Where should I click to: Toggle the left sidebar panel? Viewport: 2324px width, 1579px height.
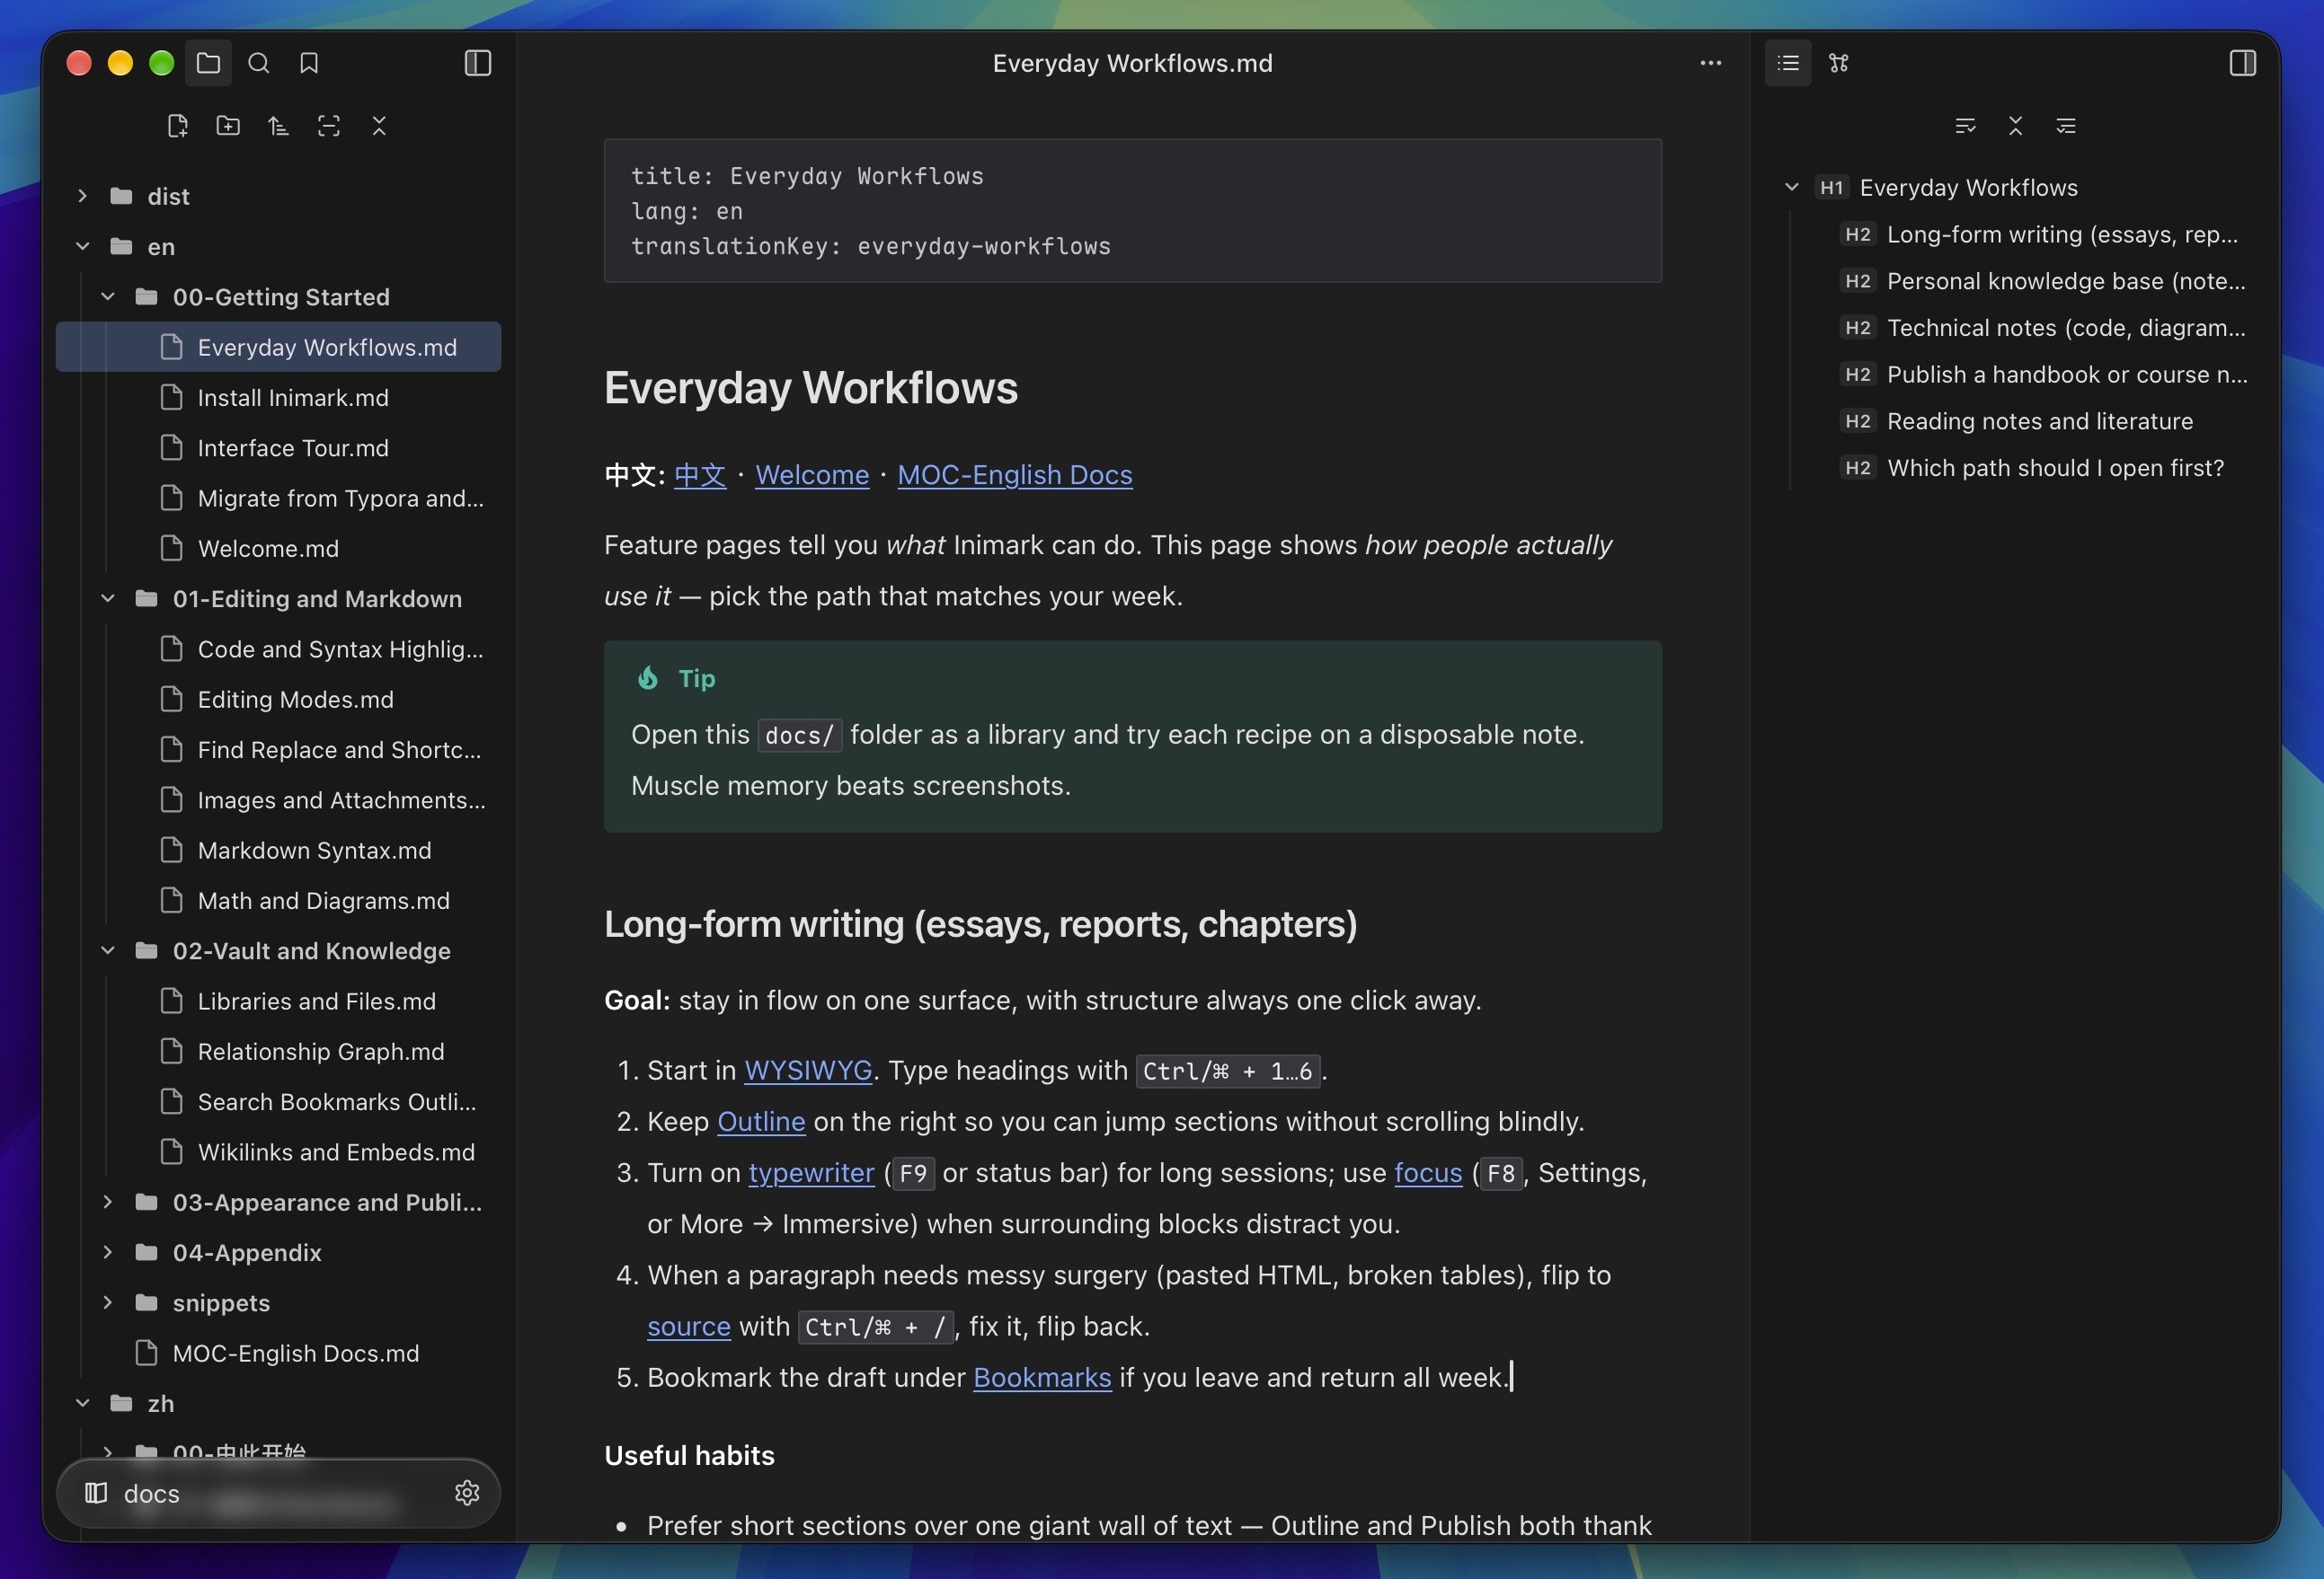coord(478,63)
